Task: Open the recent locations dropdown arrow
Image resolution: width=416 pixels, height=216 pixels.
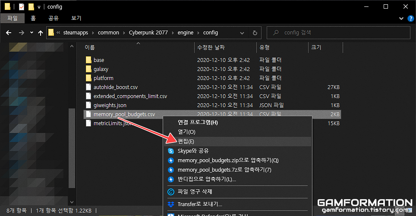Action: coord(32,33)
